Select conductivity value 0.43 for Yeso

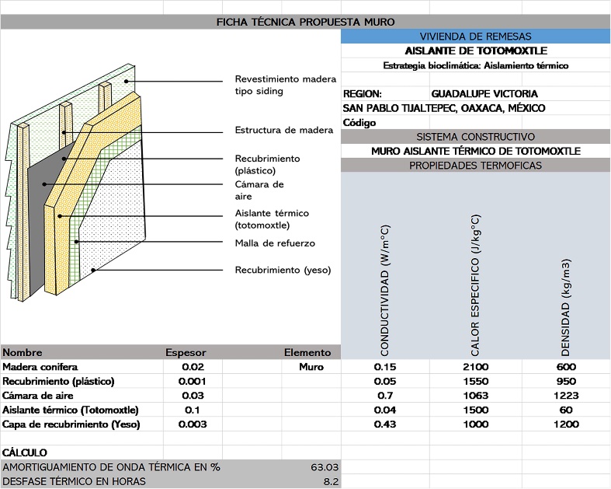(384, 424)
